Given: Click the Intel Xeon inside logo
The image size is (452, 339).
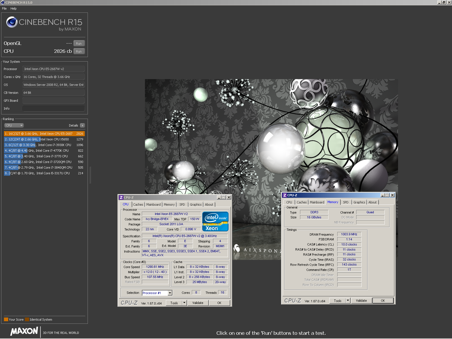Looking at the screenshot, I should (215, 221).
